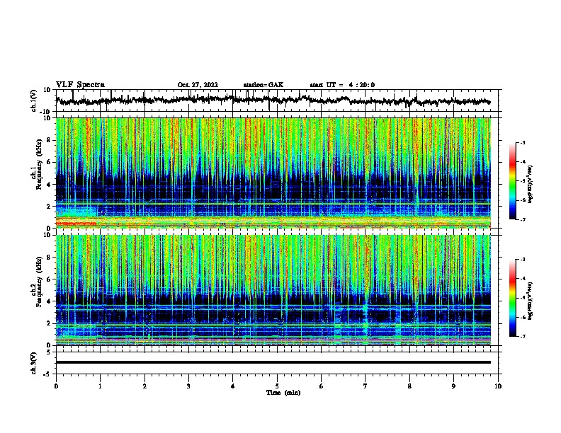Click the "-3" label on ch.1 color bar
561x433 pixels.
(x=523, y=142)
